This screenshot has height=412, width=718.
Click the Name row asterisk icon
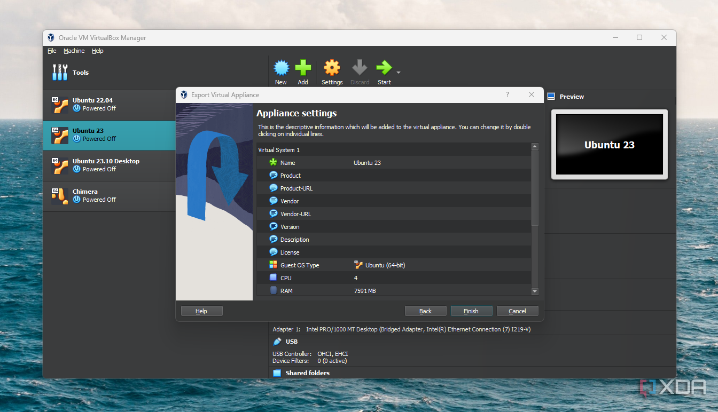(274, 162)
